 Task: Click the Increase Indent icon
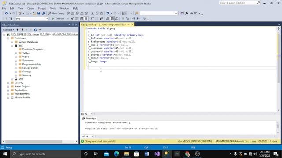click(138, 18)
